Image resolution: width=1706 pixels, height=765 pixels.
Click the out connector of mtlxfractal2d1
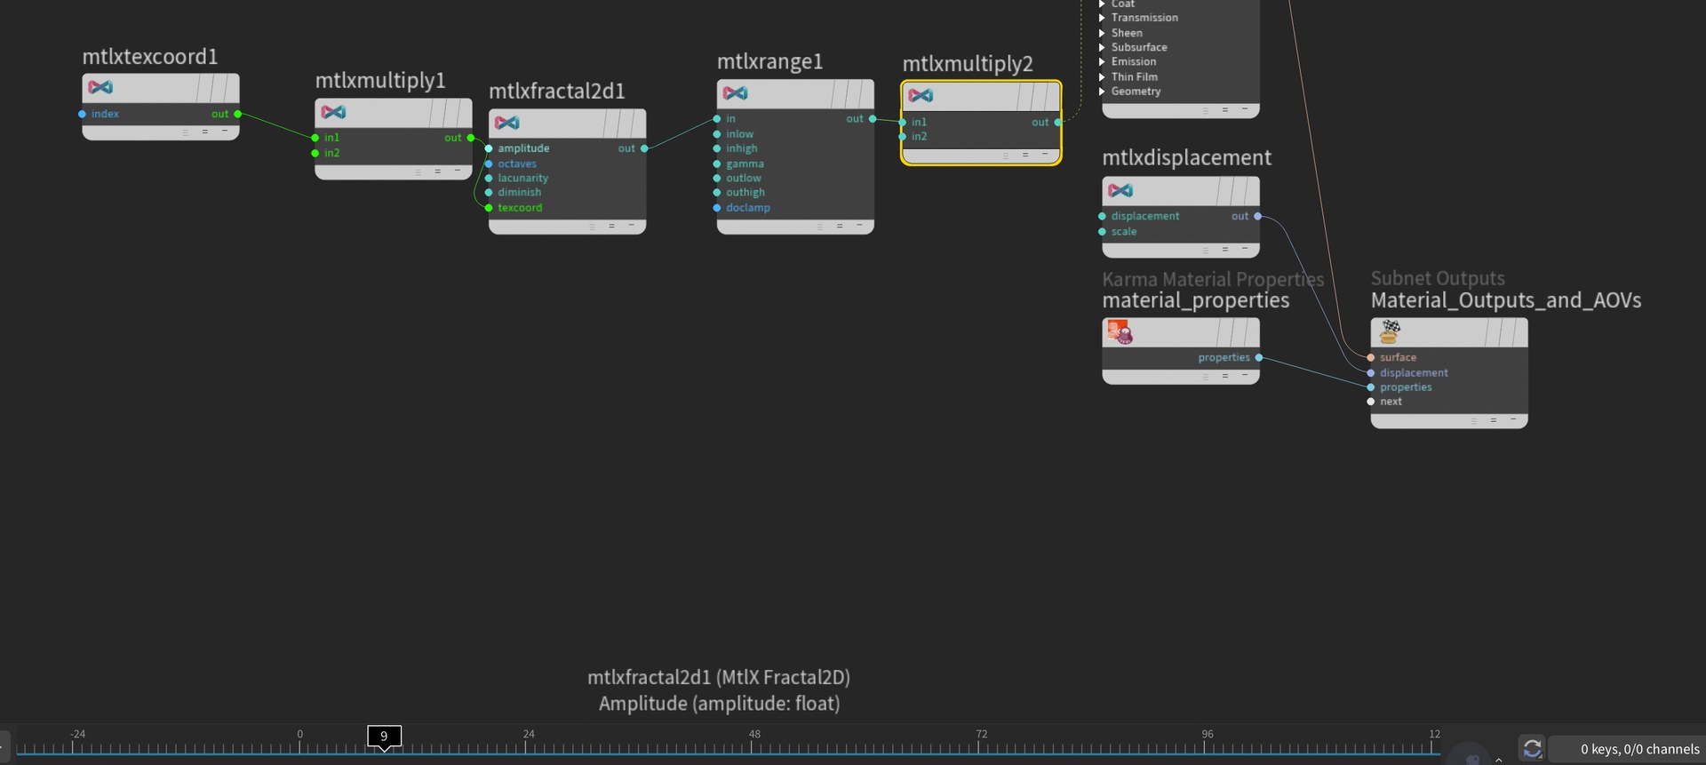644,148
